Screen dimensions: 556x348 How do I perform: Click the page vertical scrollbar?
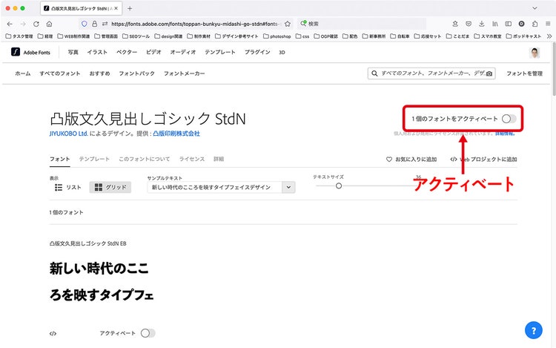pos(554,69)
